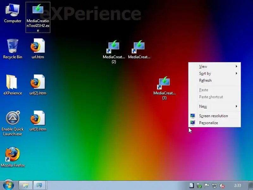Screen dimensions: 253x190
Task: Choose Paste from the context menu
Action: (215, 90)
